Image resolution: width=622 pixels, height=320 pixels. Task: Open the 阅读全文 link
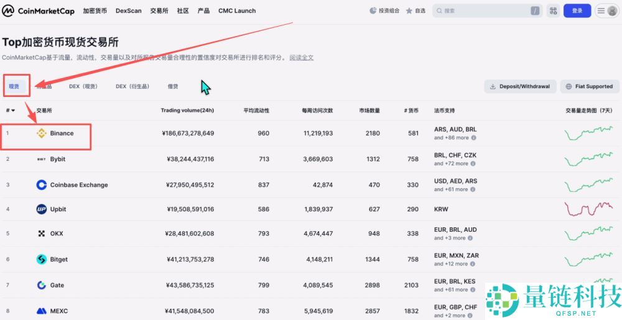click(x=302, y=57)
